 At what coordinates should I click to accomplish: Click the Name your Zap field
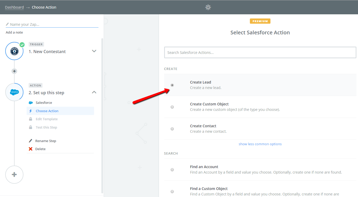[52, 24]
